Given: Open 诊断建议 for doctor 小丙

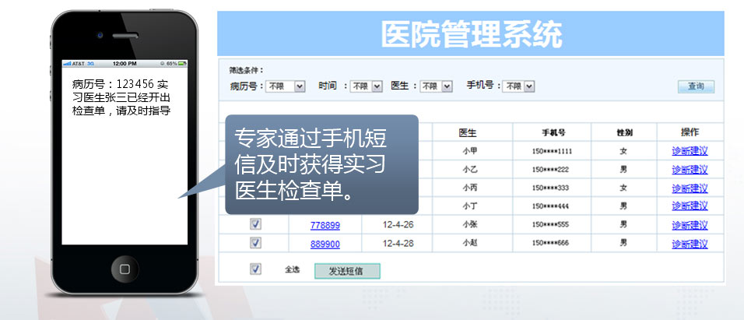Looking at the screenshot, I should point(690,188).
